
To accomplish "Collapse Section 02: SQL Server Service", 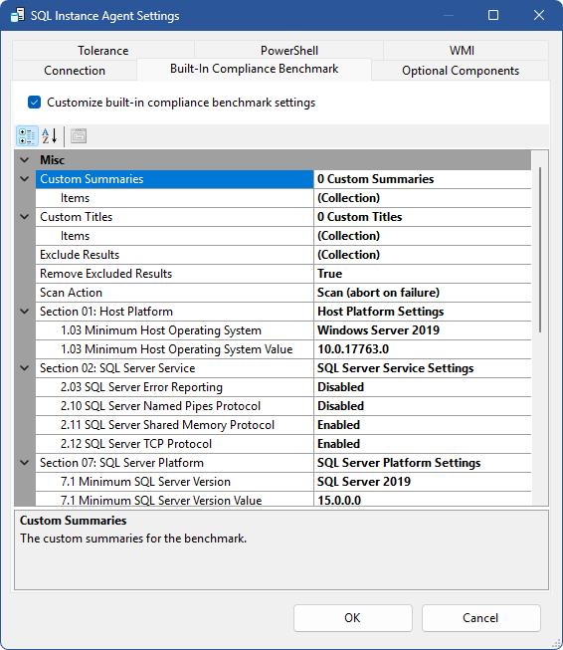I will coord(25,368).
